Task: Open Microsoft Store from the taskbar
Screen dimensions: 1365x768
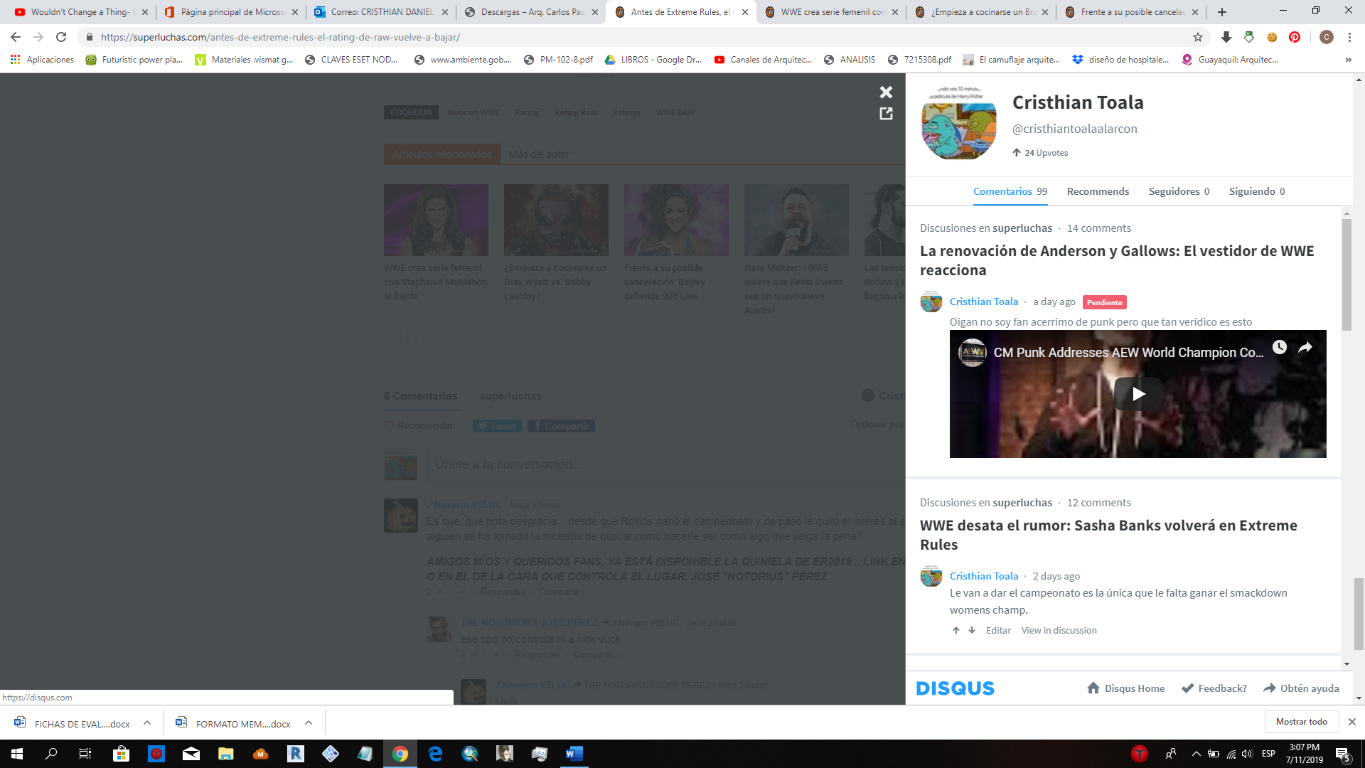Action: click(x=121, y=754)
